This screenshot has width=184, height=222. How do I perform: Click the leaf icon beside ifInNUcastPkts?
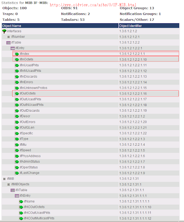pyautogui.click(x=17, y=71)
